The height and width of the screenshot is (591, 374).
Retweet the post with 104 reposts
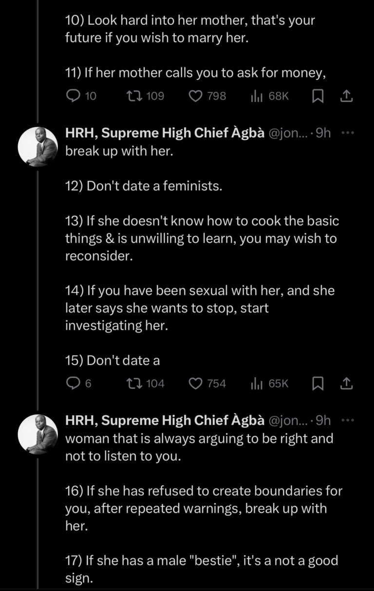137,384
